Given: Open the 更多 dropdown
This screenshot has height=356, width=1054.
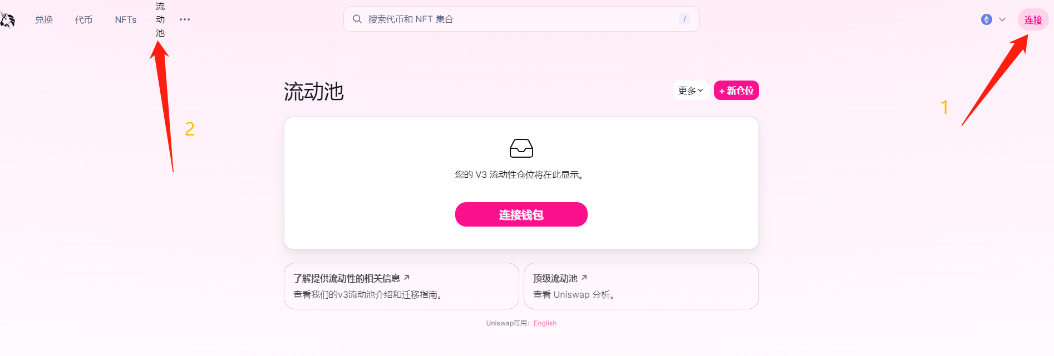Looking at the screenshot, I should point(691,91).
